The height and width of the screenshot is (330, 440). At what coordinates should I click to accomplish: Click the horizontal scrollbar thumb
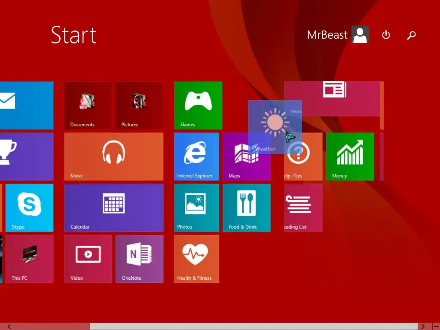point(254,327)
